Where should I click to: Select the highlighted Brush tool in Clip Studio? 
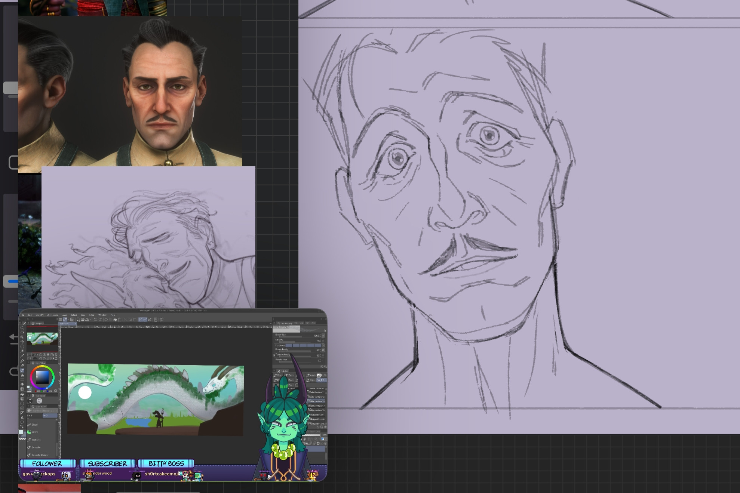22,370
